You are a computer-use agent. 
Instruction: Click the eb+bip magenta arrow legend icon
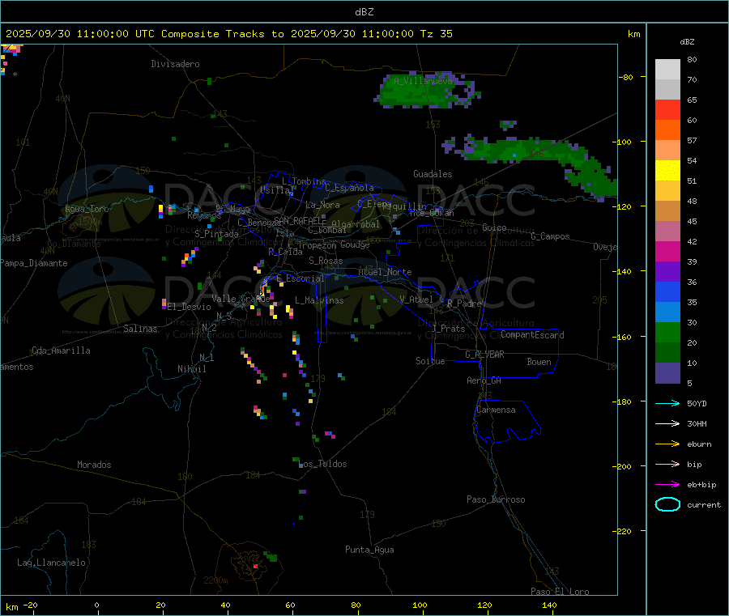click(667, 484)
